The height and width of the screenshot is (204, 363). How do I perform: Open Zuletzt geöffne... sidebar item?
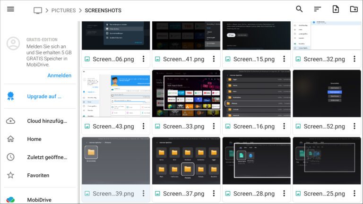[x=47, y=157]
